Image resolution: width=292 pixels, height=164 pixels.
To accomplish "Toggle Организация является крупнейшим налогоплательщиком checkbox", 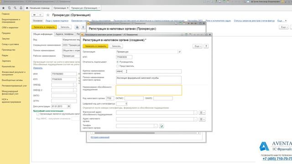I will tap(38, 114).
